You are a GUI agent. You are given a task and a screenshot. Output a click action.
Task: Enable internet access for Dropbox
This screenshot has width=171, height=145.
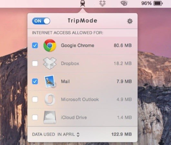point(35,63)
